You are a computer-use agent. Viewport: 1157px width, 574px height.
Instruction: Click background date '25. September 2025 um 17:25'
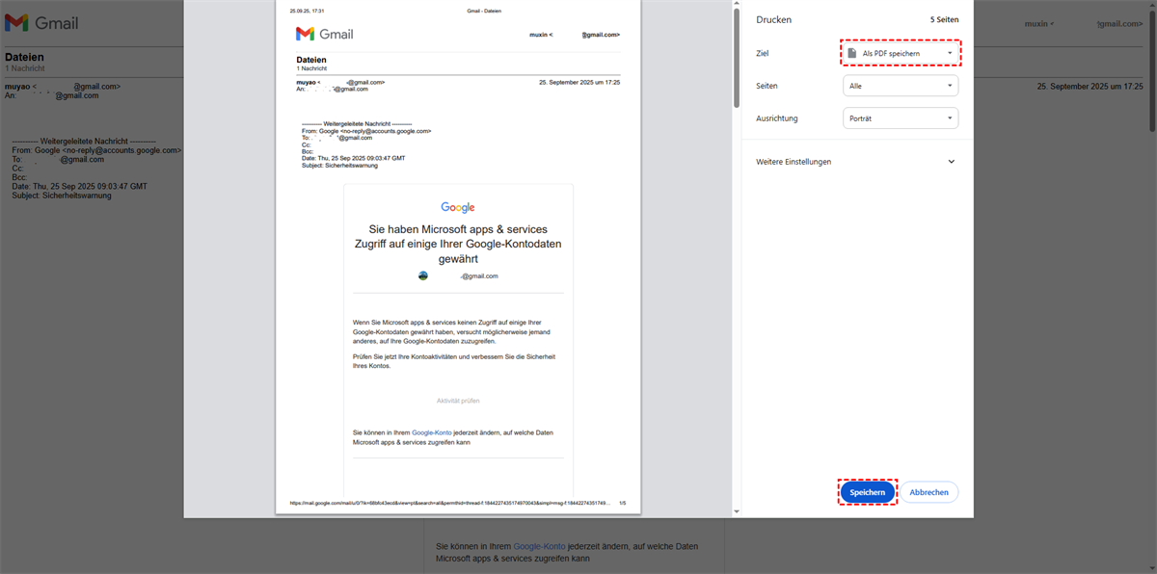coord(1090,87)
